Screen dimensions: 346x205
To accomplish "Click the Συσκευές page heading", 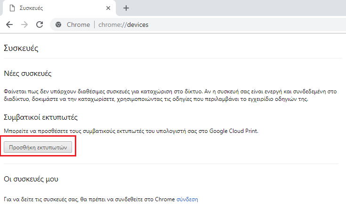I will (21, 48).
